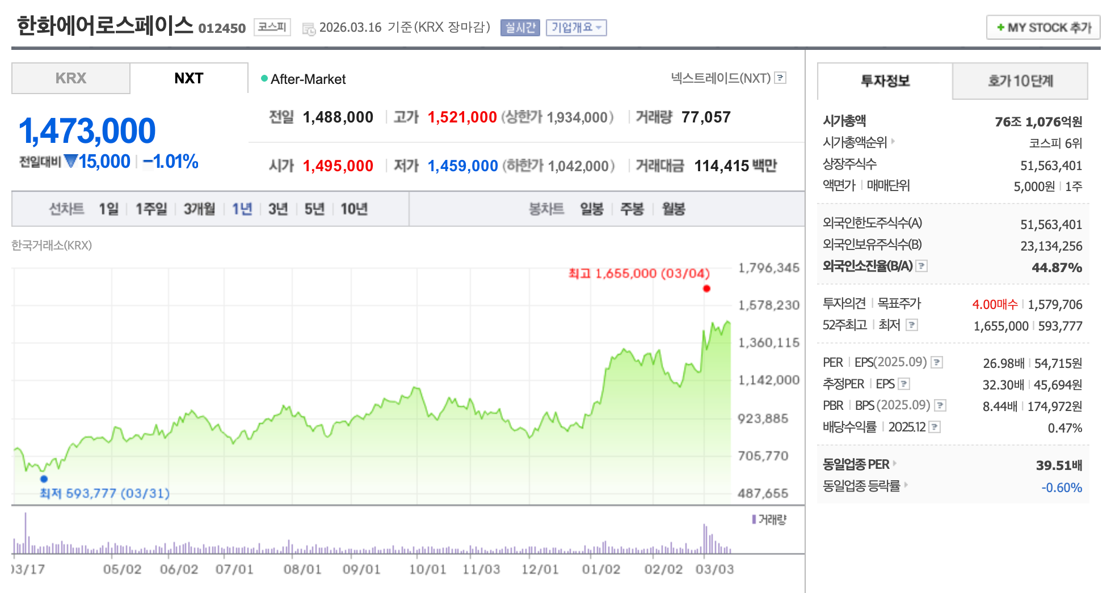Show the 일봉 daily candle chart
The width and height of the screenshot is (1111, 593).
click(592, 209)
